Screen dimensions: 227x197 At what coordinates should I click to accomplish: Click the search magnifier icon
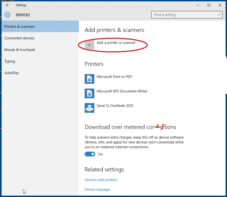tap(219, 15)
